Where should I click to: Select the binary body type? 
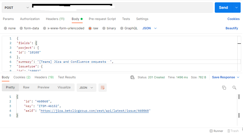(109, 28)
